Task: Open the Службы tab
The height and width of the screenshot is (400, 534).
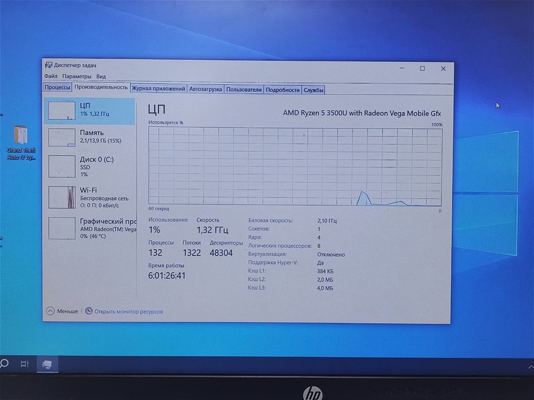Action: pos(313,90)
